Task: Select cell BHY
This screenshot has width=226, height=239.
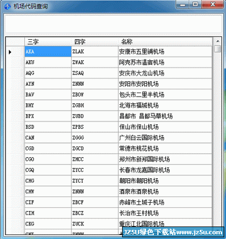Action: 48,106
